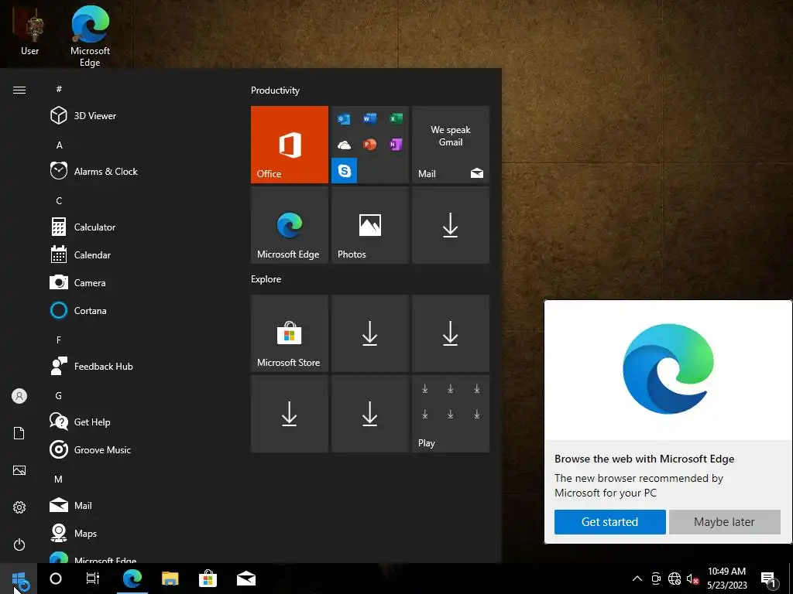Image resolution: width=793 pixels, height=594 pixels.
Task: Jump via the letter G header
Action: click(59, 395)
